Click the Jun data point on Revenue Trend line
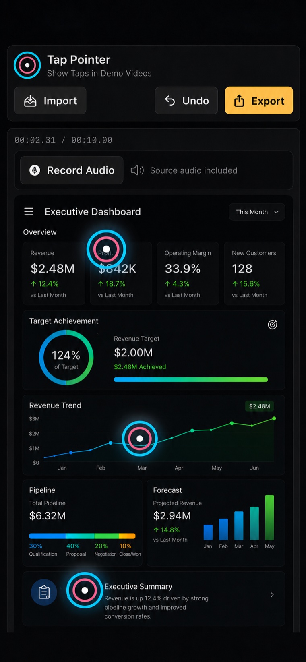Image resolution: width=306 pixels, height=662 pixels. click(x=274, y=418)
